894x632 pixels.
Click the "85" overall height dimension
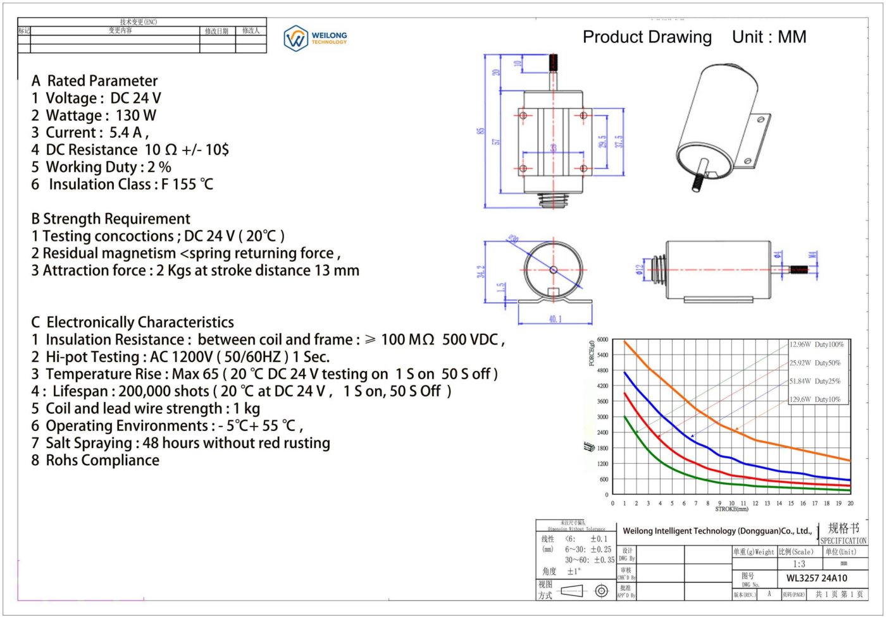[480, 131]
